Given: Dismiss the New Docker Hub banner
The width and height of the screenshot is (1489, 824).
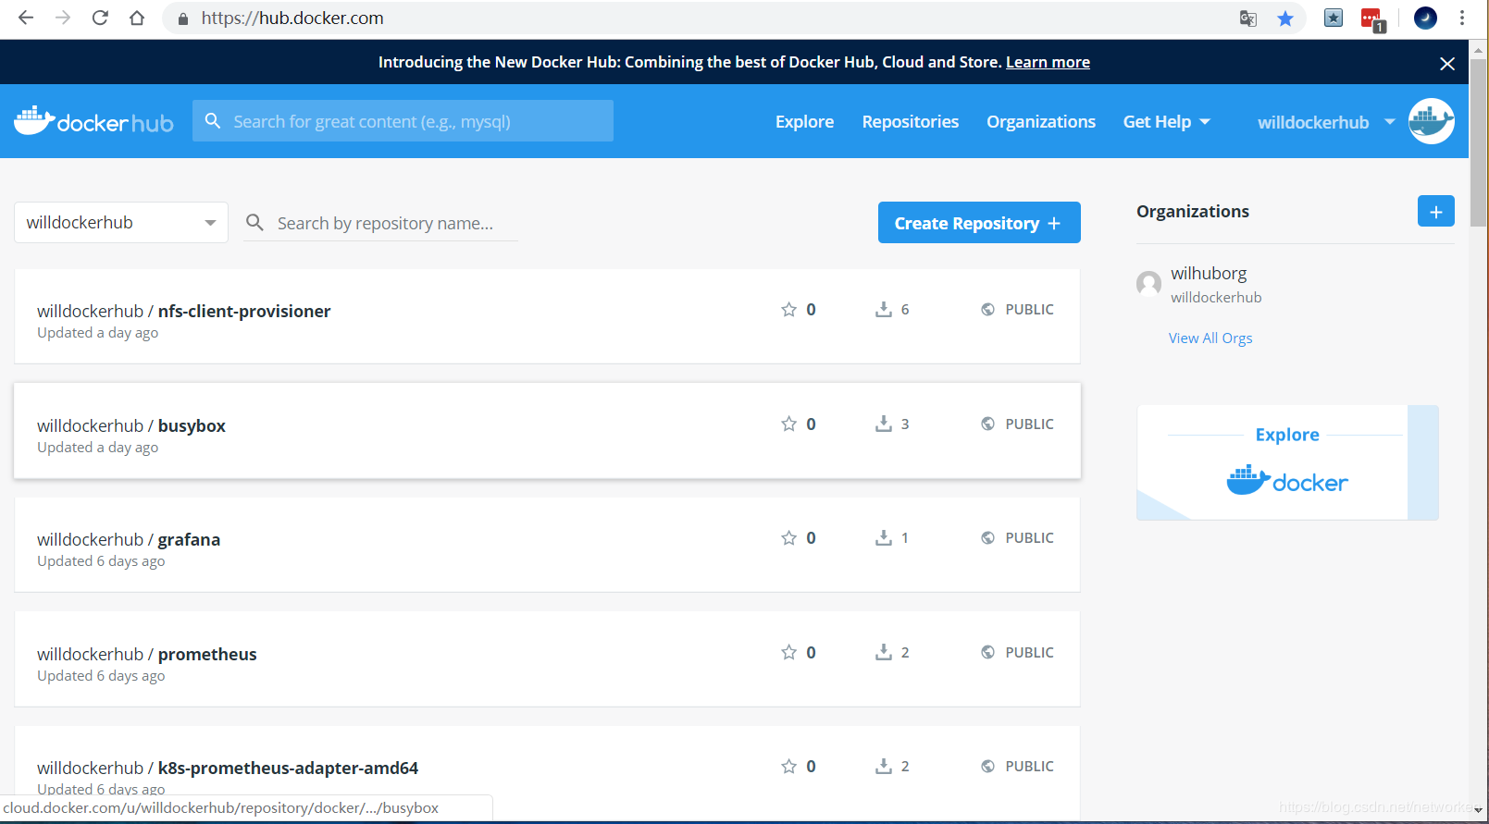Looking at the screenshot, I should 1447,63.
